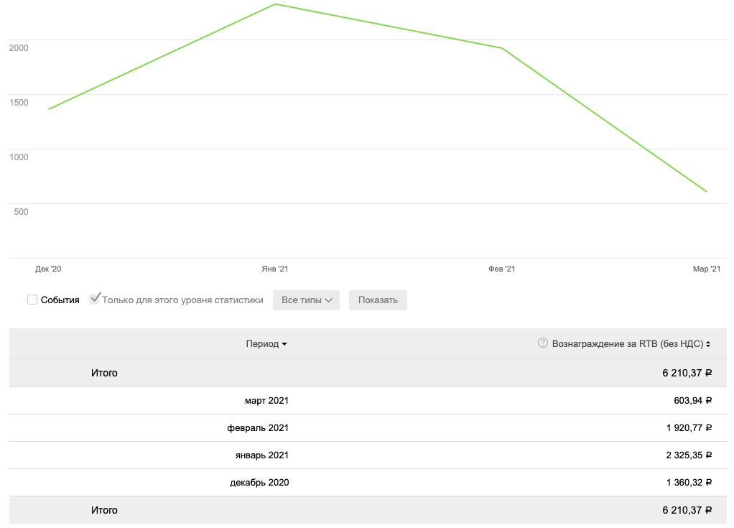Image resolution: width=734 pixels, height=528 pixels.
Task: Click the Янв '21 chart axis label
Action: pos(275,269)
